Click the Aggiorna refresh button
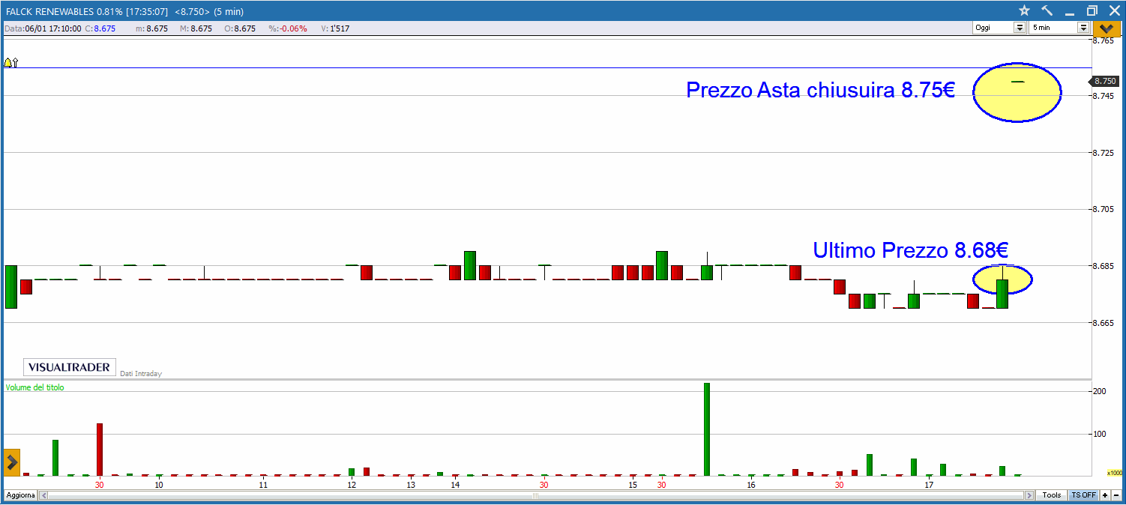The width and height of the screenshot is (1126, 505). (20, 495)
